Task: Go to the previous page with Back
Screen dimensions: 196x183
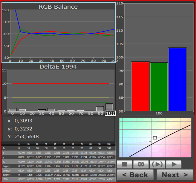Action: (x=135, y=175)
